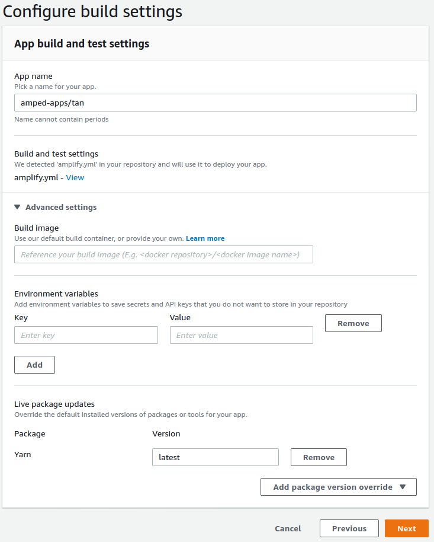434x542 pixels.
Task: Click the build image reference field
Action: coord(163,254)
